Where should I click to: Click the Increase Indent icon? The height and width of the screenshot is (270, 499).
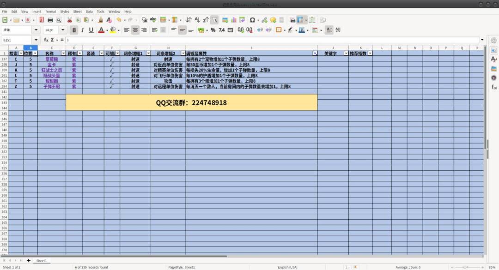click(260, 30)
